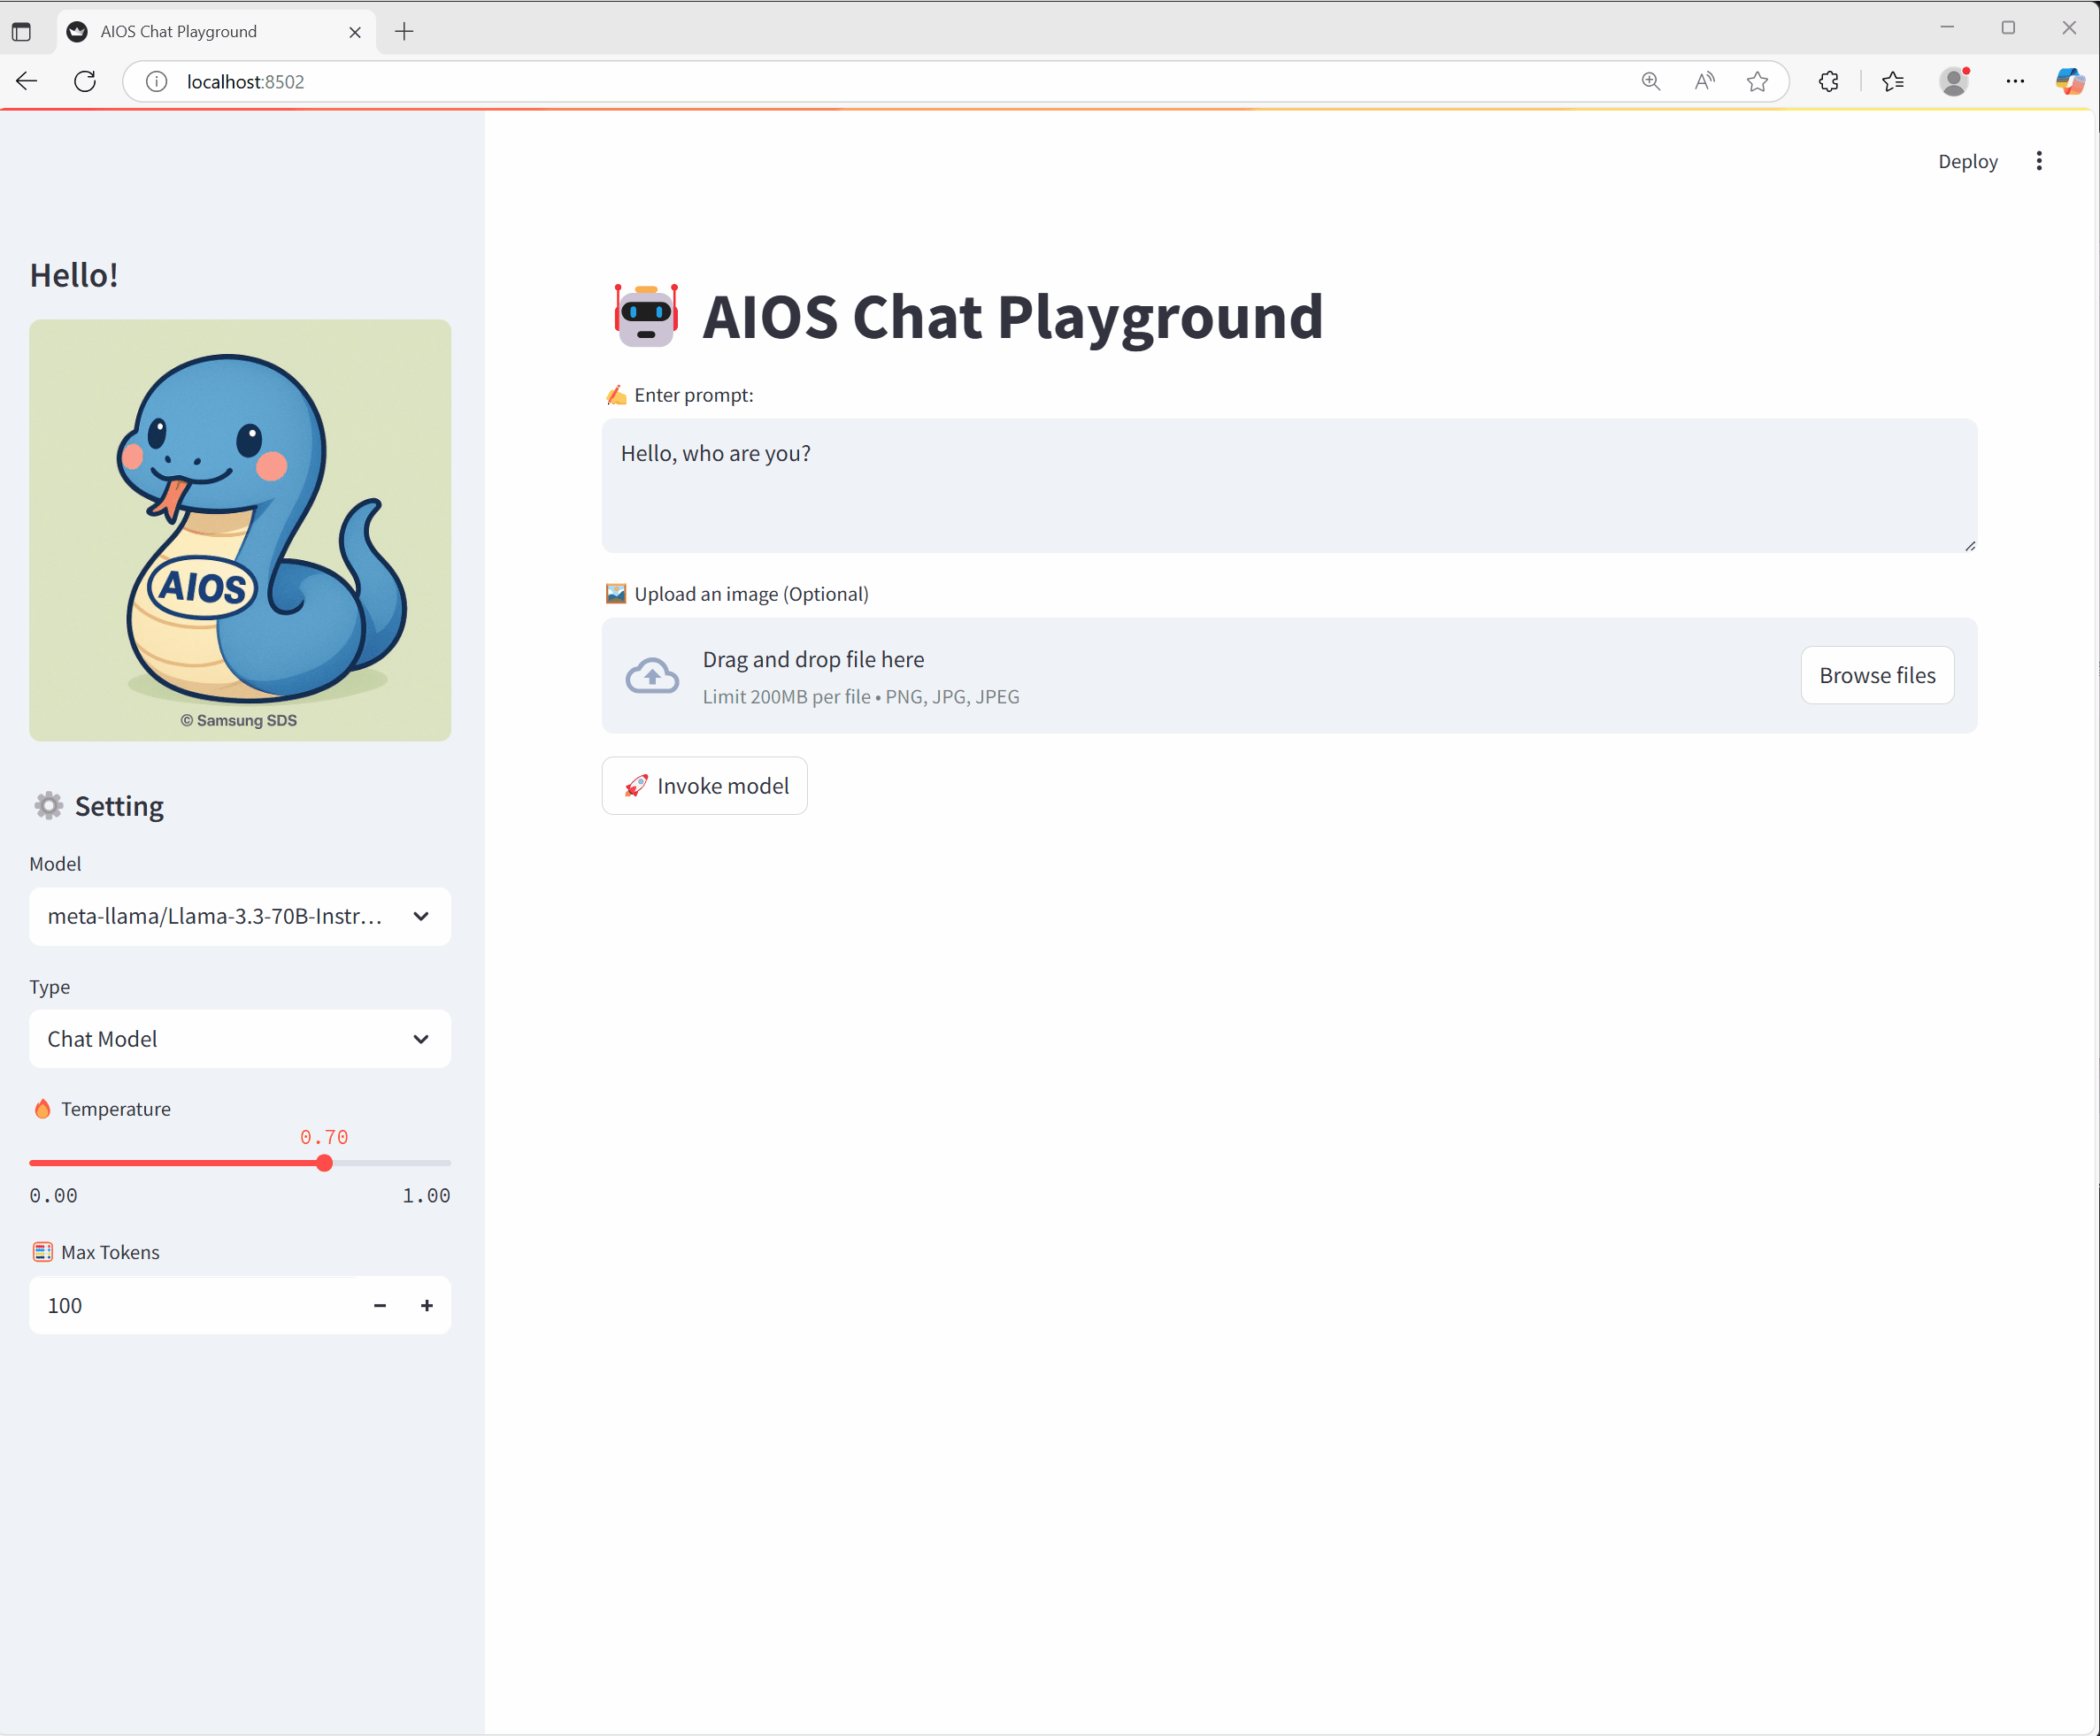
Task: Open the browser profile avatar
Action: tap(1953, 81)
